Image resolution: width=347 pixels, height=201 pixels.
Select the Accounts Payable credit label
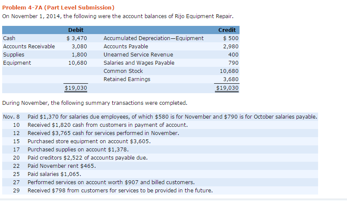[126, 46]
